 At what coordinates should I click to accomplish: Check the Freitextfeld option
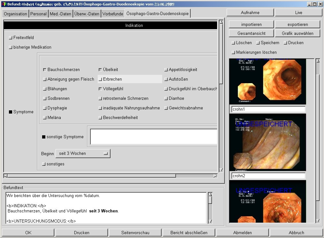(11, 38)
